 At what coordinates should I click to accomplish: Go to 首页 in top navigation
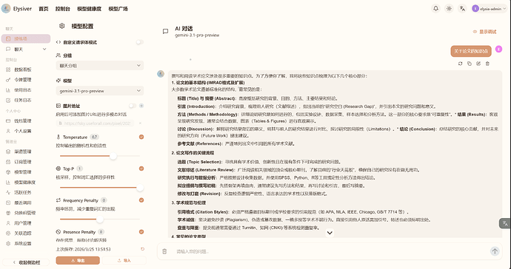tap(44, 9)
